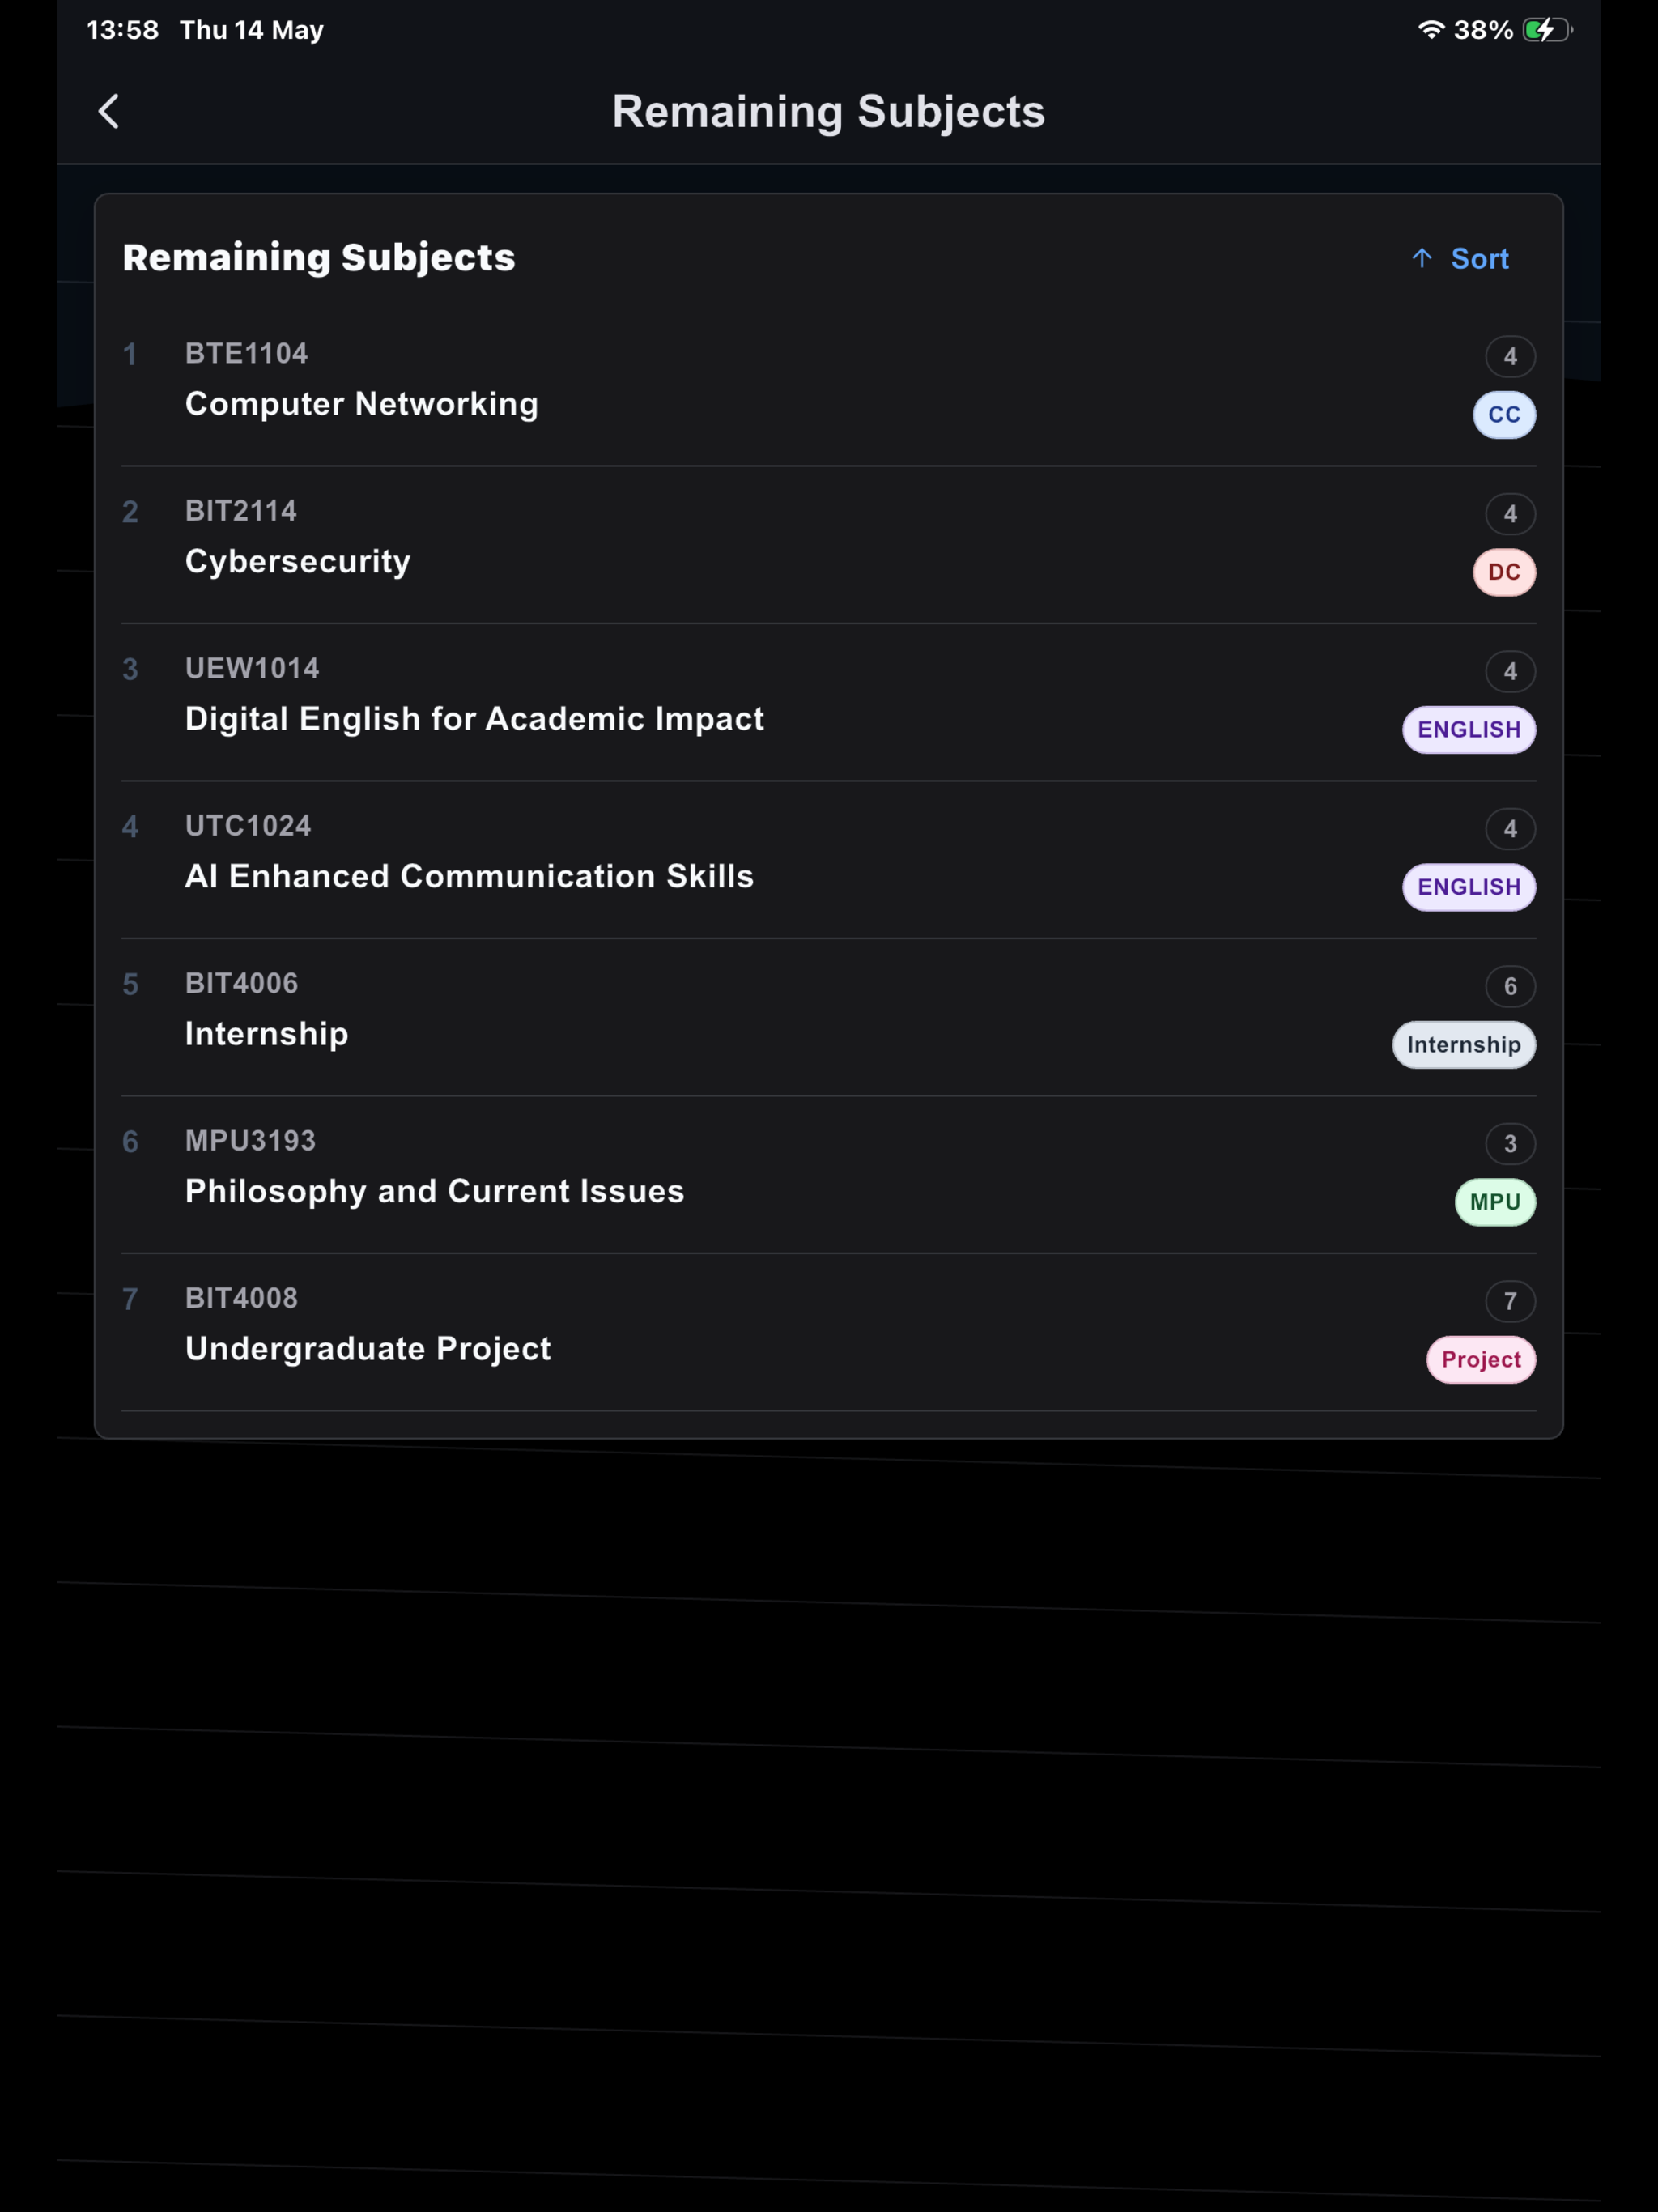Tap the pink Project badge
The width and height of the screenshot is (1658, 2212).
pos(1481,1359)
